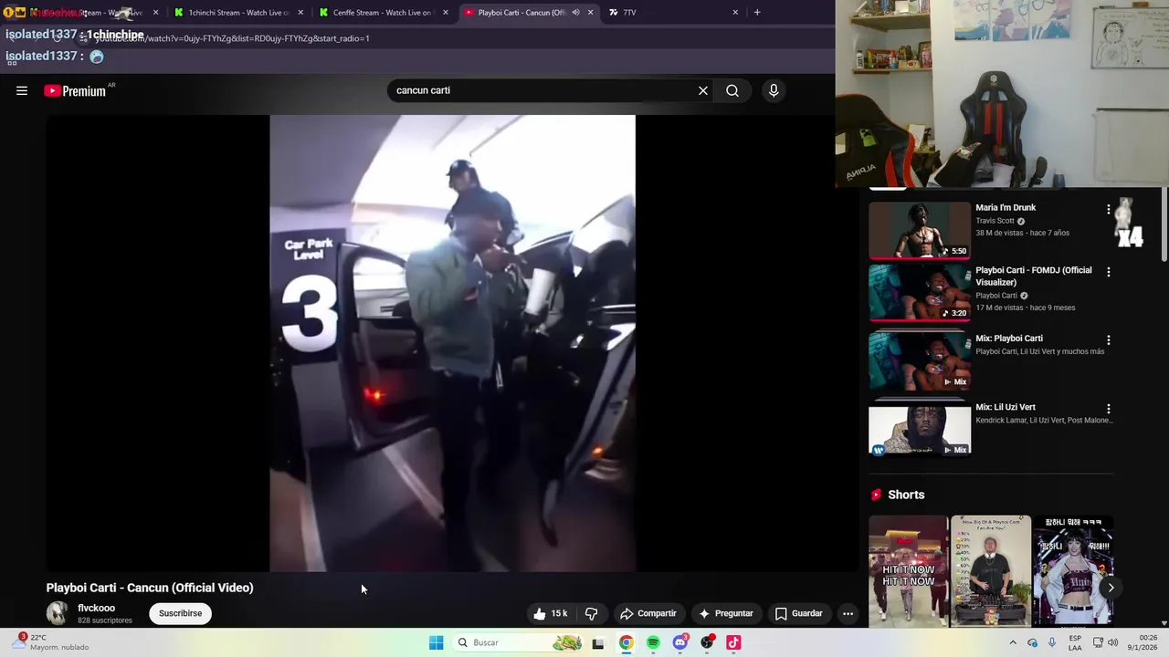Open the YouTube hamburger guide menu
The image size is (1169, 657).
(22, 90)
